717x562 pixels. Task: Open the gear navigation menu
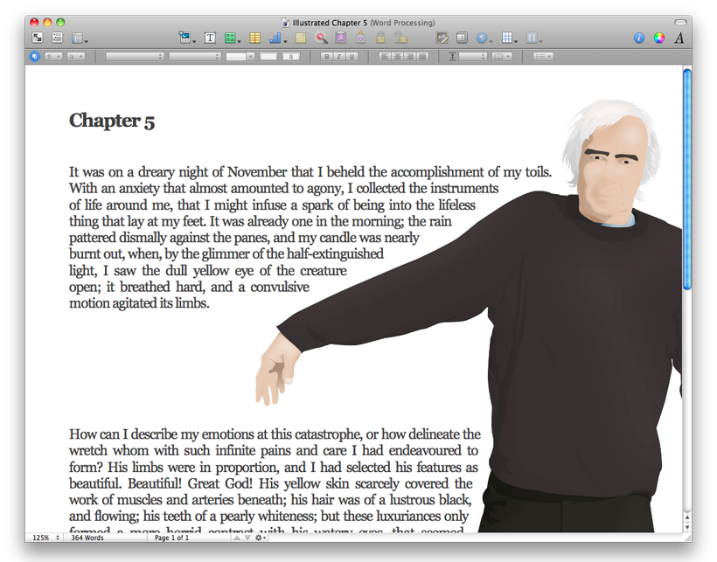pyautogui.click(x=261, y=538)
